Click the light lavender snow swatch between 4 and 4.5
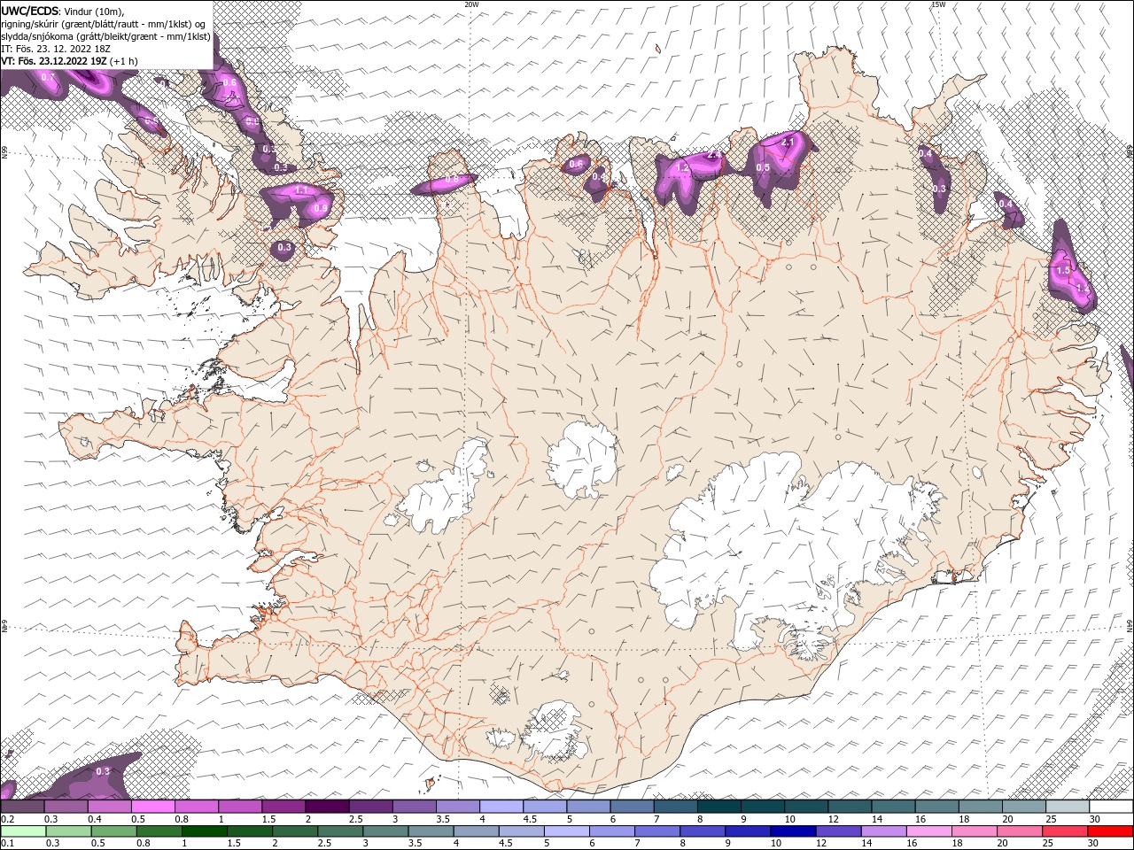1134x850 pixels. click(x=501, y=807)
